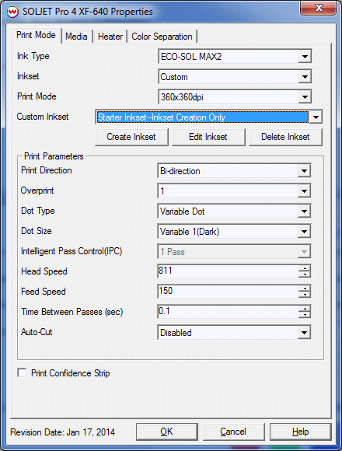Click the Wasatch app icon in title bar
The width and height of the screenshot is (342, 451).
coord(12,12)
